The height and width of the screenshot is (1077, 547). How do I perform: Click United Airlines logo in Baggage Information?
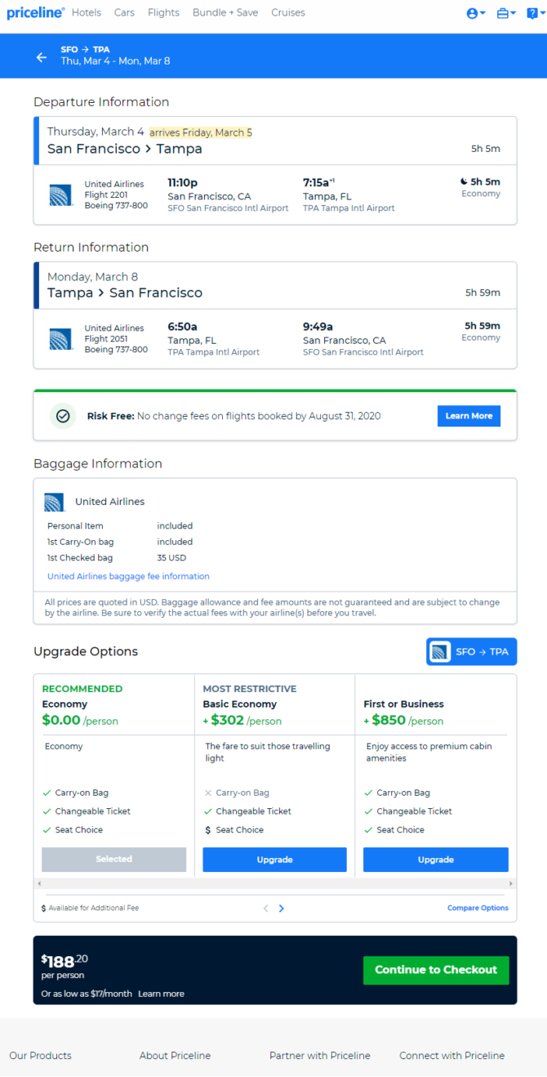point(55,502)
